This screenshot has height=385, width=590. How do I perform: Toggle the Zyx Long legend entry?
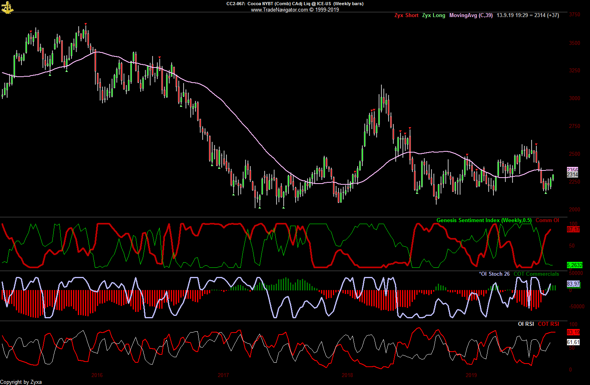(433, 15)
